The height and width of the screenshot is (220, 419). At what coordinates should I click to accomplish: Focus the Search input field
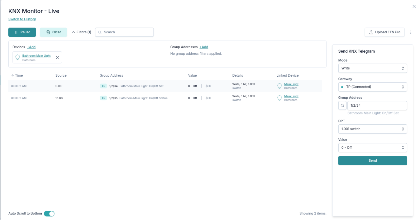pos(127,32)
